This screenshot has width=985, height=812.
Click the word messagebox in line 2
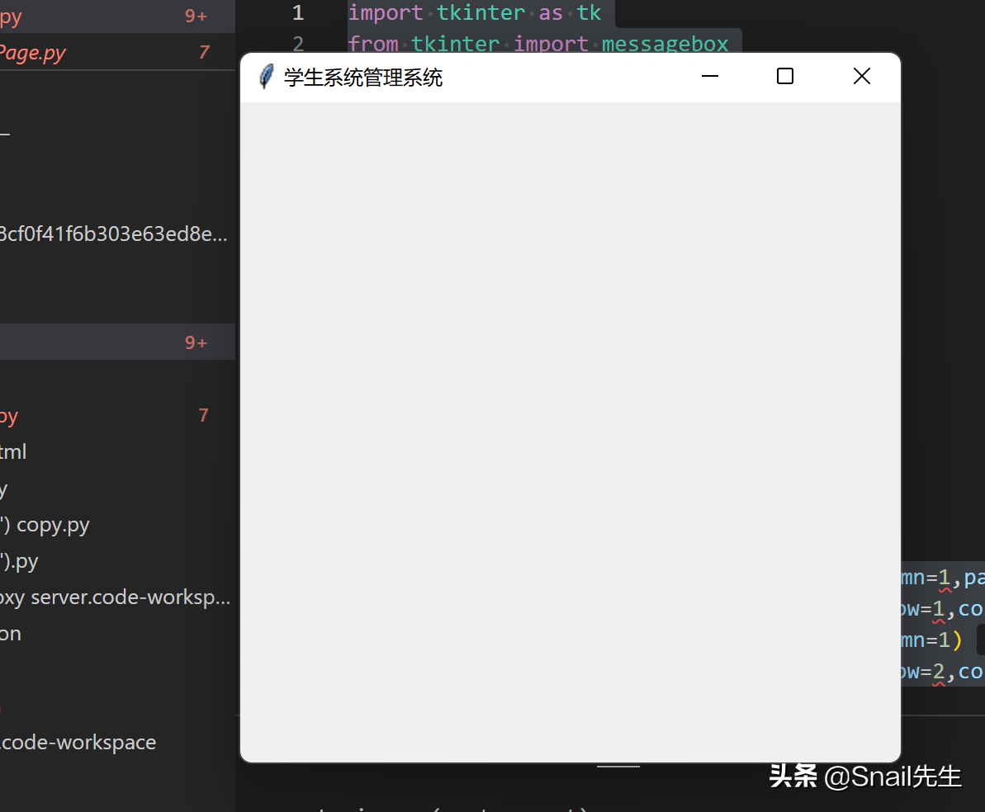665,44
